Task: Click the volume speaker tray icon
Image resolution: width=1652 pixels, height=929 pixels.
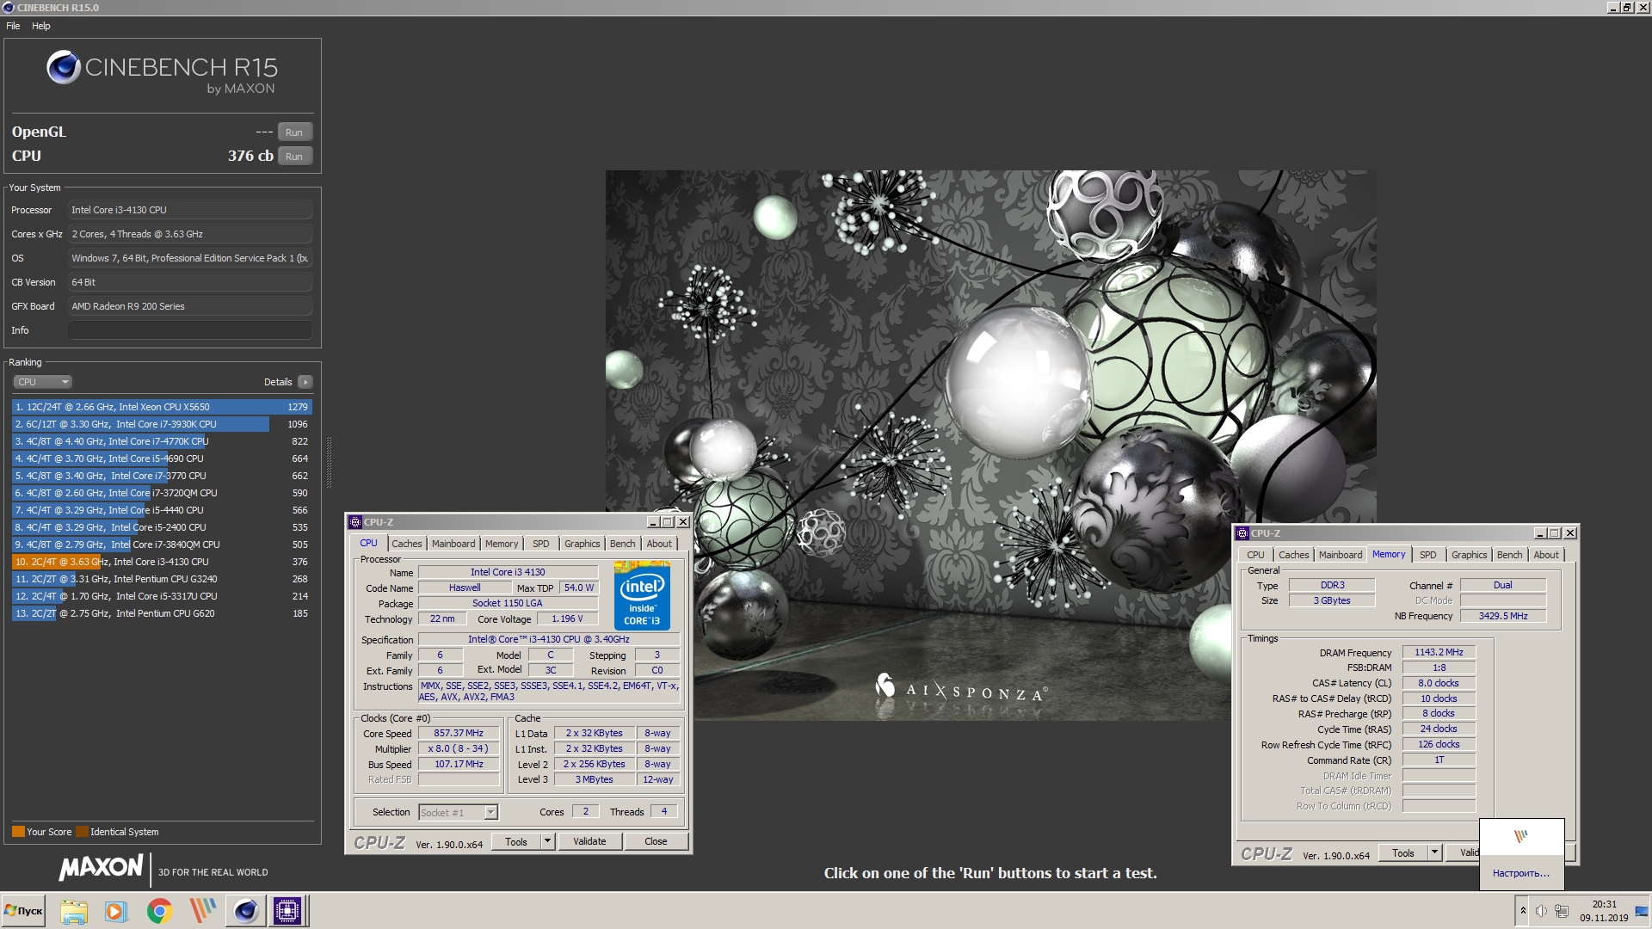Action: coord(1541,911)
